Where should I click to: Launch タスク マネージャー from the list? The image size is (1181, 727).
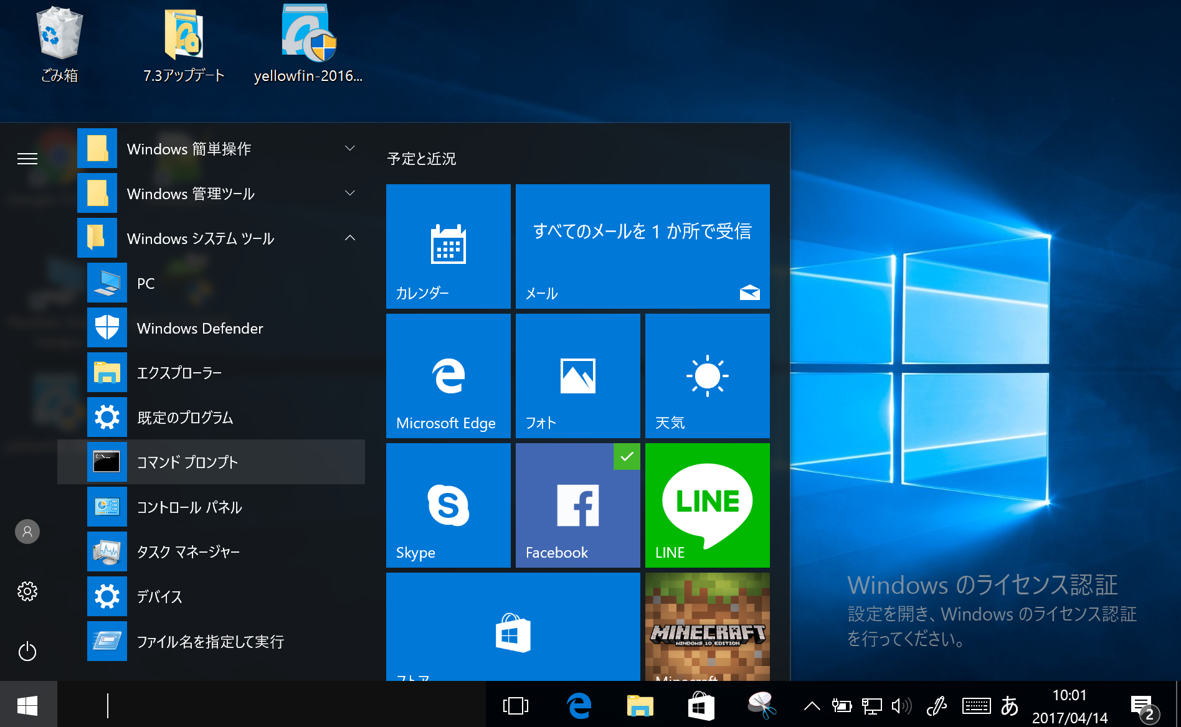point(225,552)
